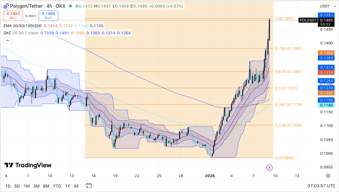Image resolution: width=339 pixels, height=192 pixels.
Task: Click the POLUSDT price tag on the axis
Action: coord(308,20)
